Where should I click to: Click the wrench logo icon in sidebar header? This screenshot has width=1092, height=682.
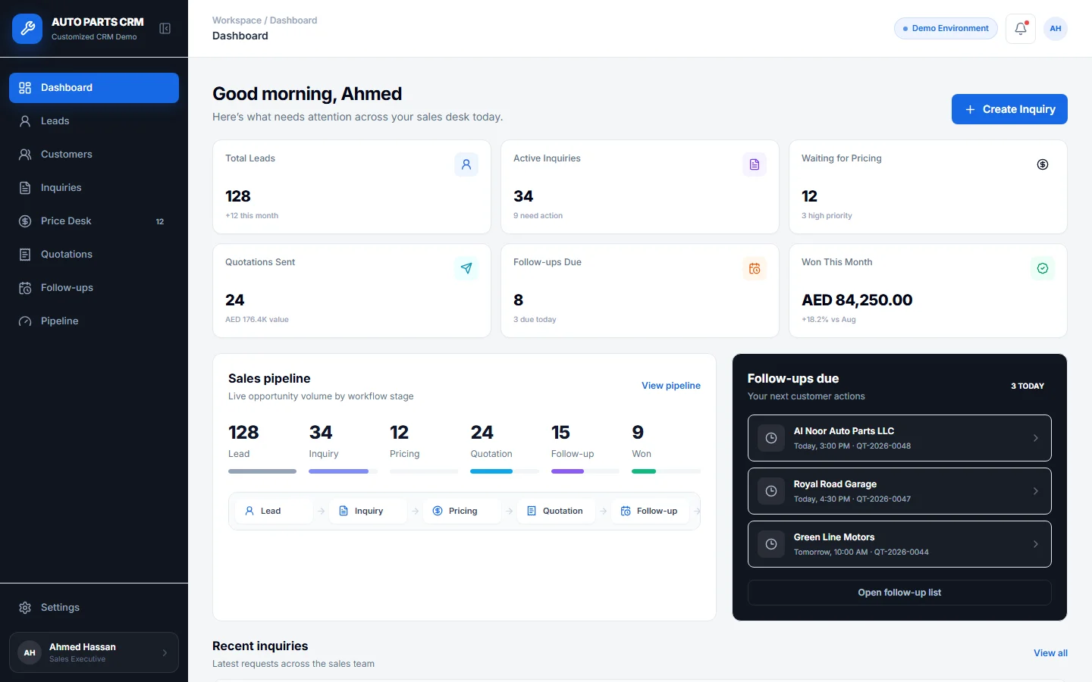pos(27,29)
